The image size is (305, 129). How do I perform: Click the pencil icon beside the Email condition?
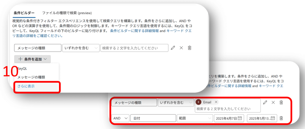coord(265,102)
